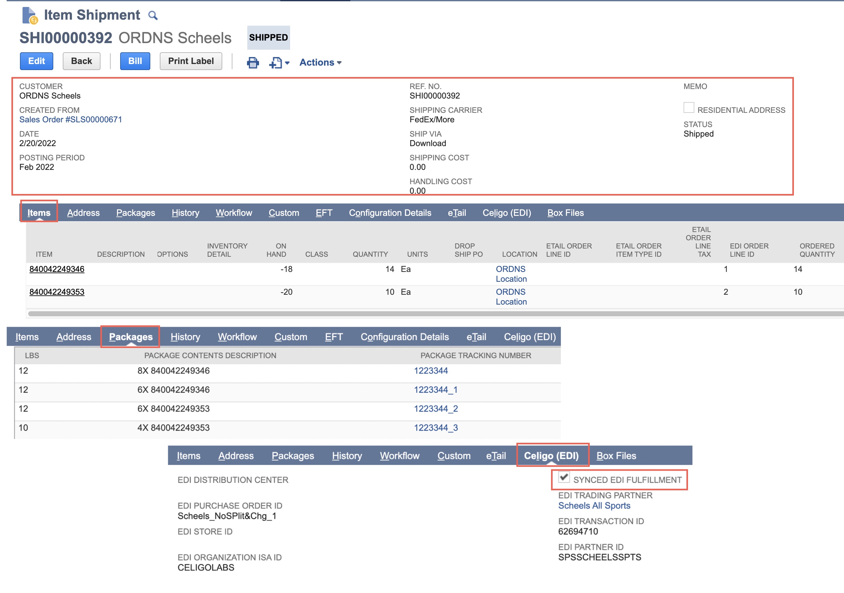This screenshot has height=593, width=844.
Task: Click the Print Label button
Action: pos(191,61)
